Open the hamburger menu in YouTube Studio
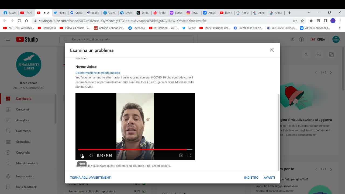This screenshot has width=345, height=194. point(8,39)
